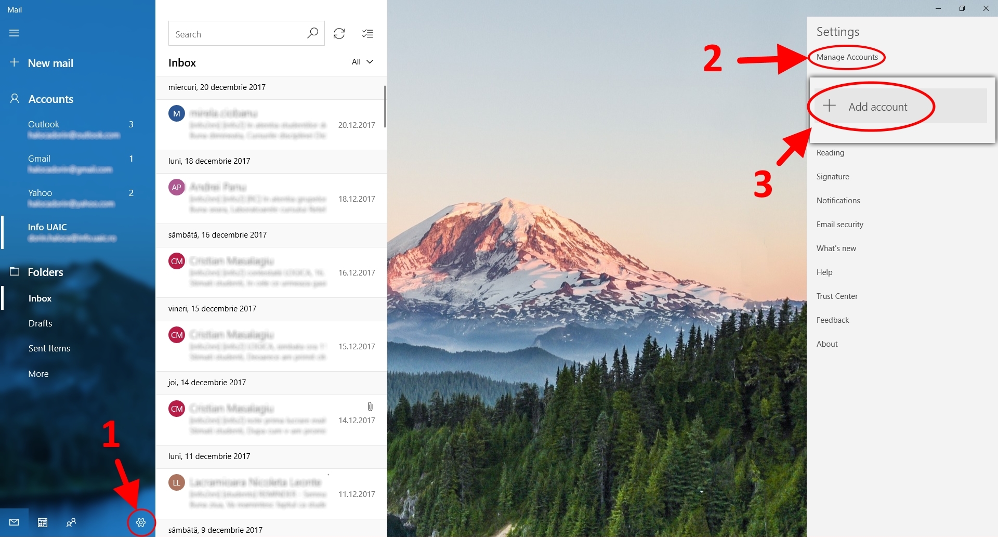Click the message list scrollbar

click(385, 107)
